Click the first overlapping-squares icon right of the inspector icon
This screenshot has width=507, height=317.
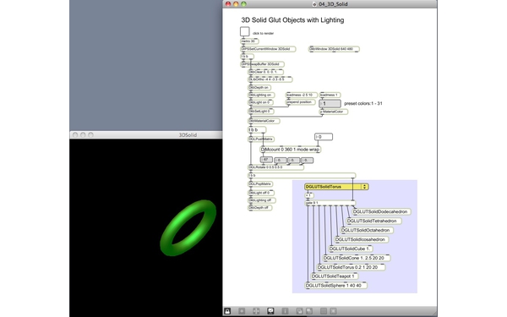coord(300,311)
